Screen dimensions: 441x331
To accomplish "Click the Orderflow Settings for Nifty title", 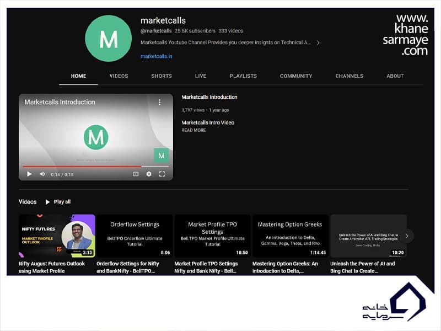I will (128, 268).
